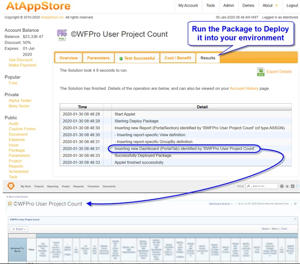Image resolution: width=300 pixels, height=264 pixels.
Task: Open the Workfront help question-mark icon
Action: (281, 186)
